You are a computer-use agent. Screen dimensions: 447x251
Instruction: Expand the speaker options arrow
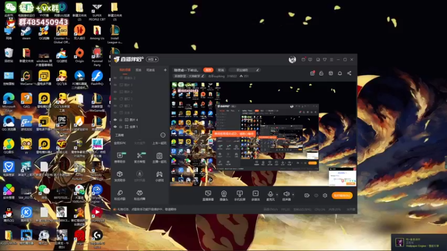point(293,195)
